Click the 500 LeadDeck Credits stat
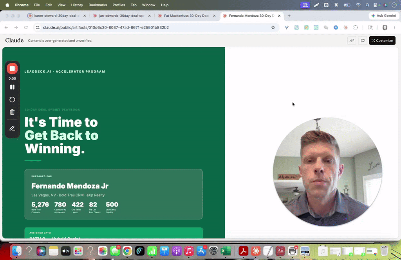 [112, 207]
